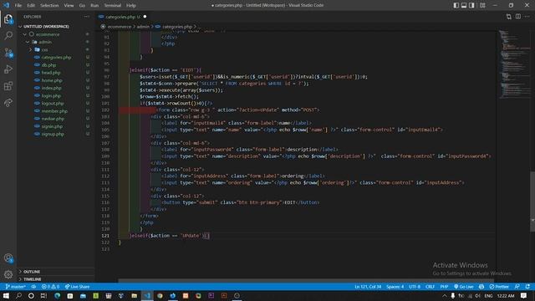
Task: Click the split editor right icon
Action: 518,17
